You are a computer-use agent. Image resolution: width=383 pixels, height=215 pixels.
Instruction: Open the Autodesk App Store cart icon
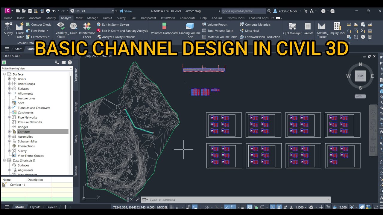(306, 11)
